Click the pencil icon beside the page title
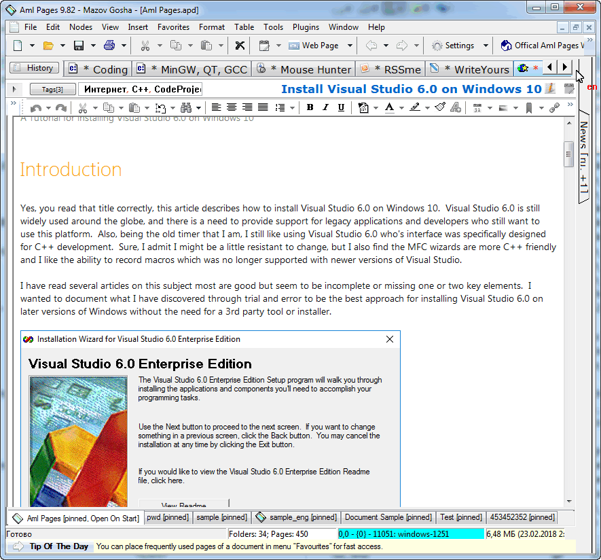 click(550, 88)
